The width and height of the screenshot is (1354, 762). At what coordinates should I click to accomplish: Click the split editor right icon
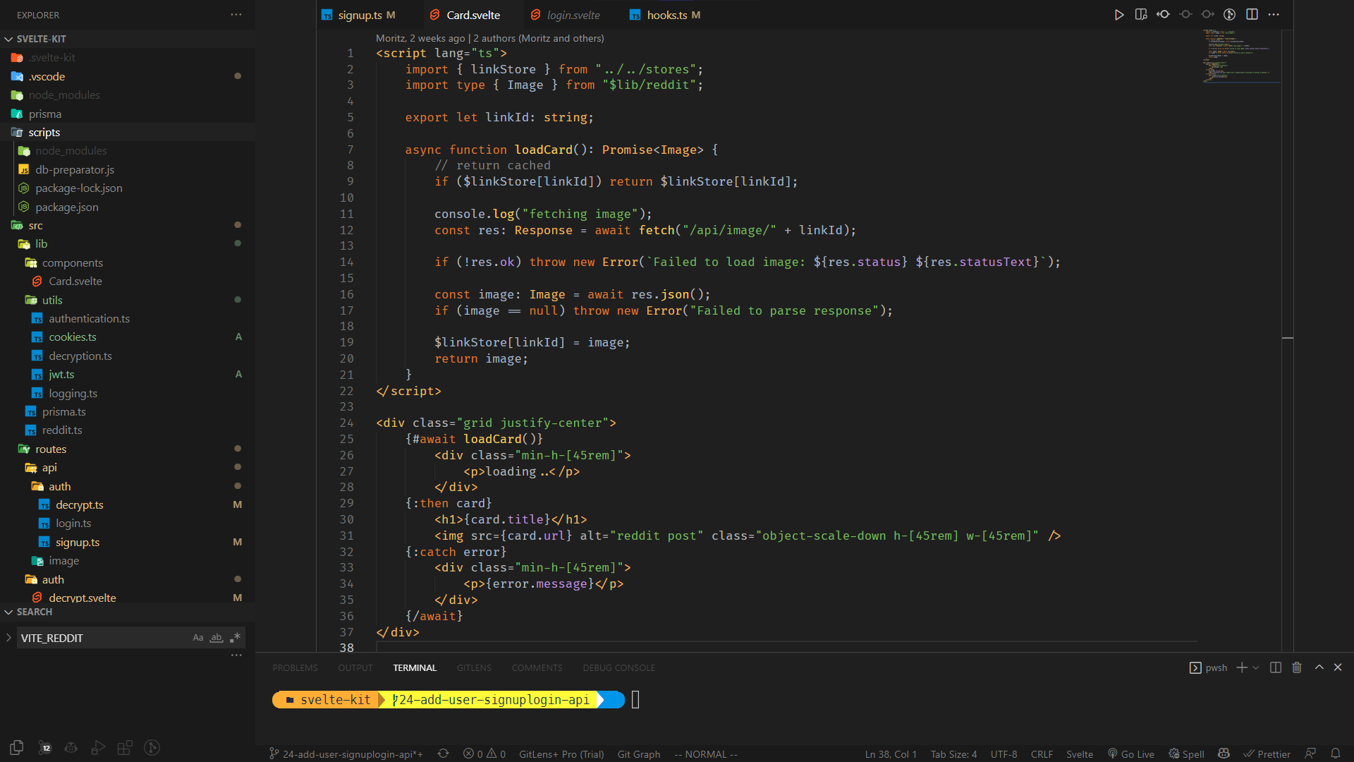[x=1252, y=15]
